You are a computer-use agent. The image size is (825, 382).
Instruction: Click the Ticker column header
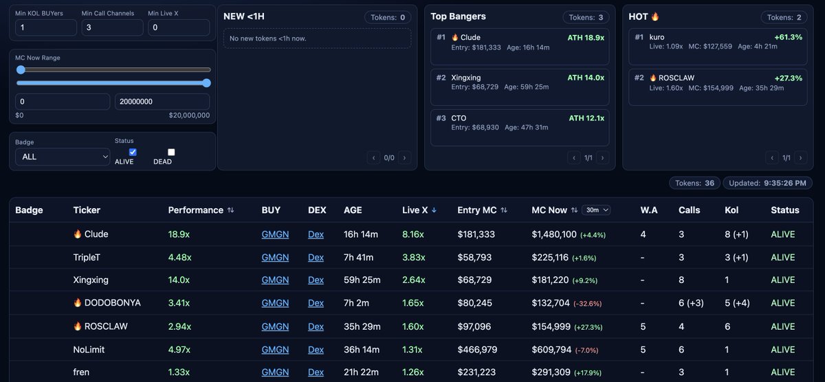point(87,210)
